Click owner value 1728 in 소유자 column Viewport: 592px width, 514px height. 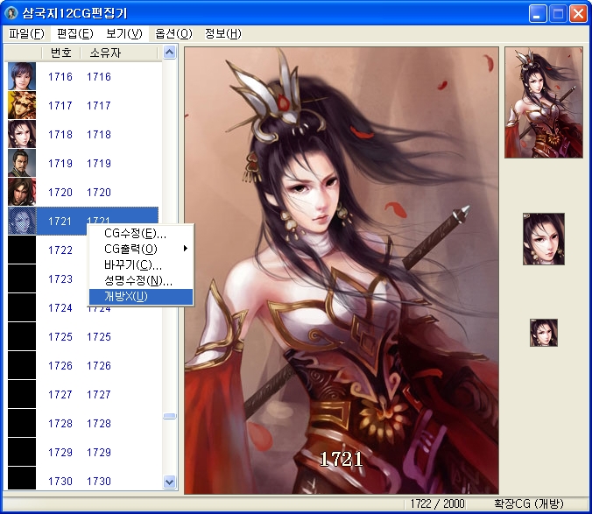tap(99, 424)
